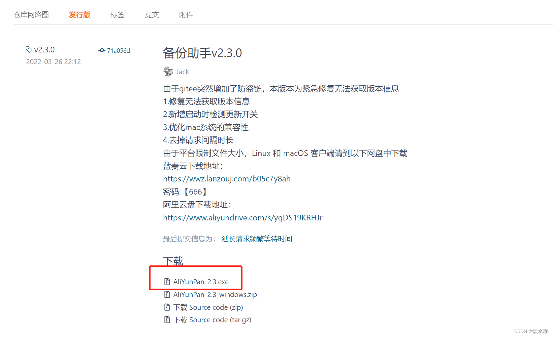Click file icon beside AliYunPan-2.3-windows.zip

pyautogui.click(x=167, y=294)
